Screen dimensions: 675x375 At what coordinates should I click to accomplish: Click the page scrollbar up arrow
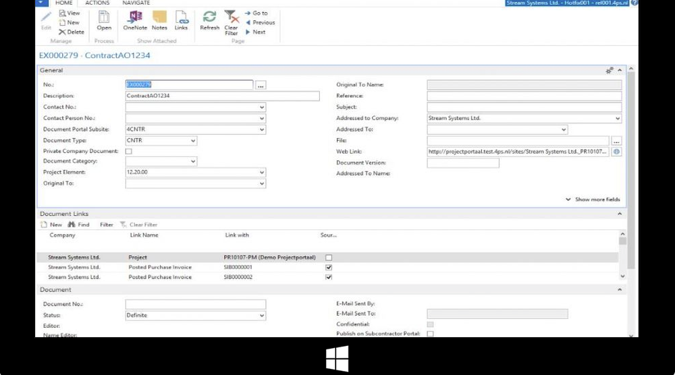[x=631, y=69]
